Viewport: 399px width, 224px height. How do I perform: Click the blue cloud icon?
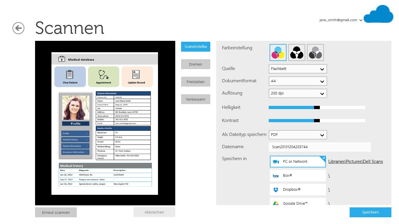(379, 15)
